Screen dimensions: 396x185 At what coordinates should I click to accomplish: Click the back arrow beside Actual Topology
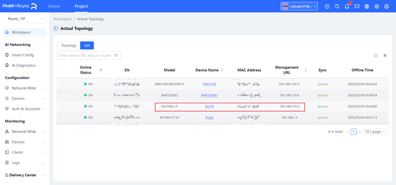(56, 28)
